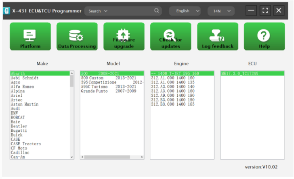
Task: Open the Platform tool button
Action: click(x=30, y=36)
